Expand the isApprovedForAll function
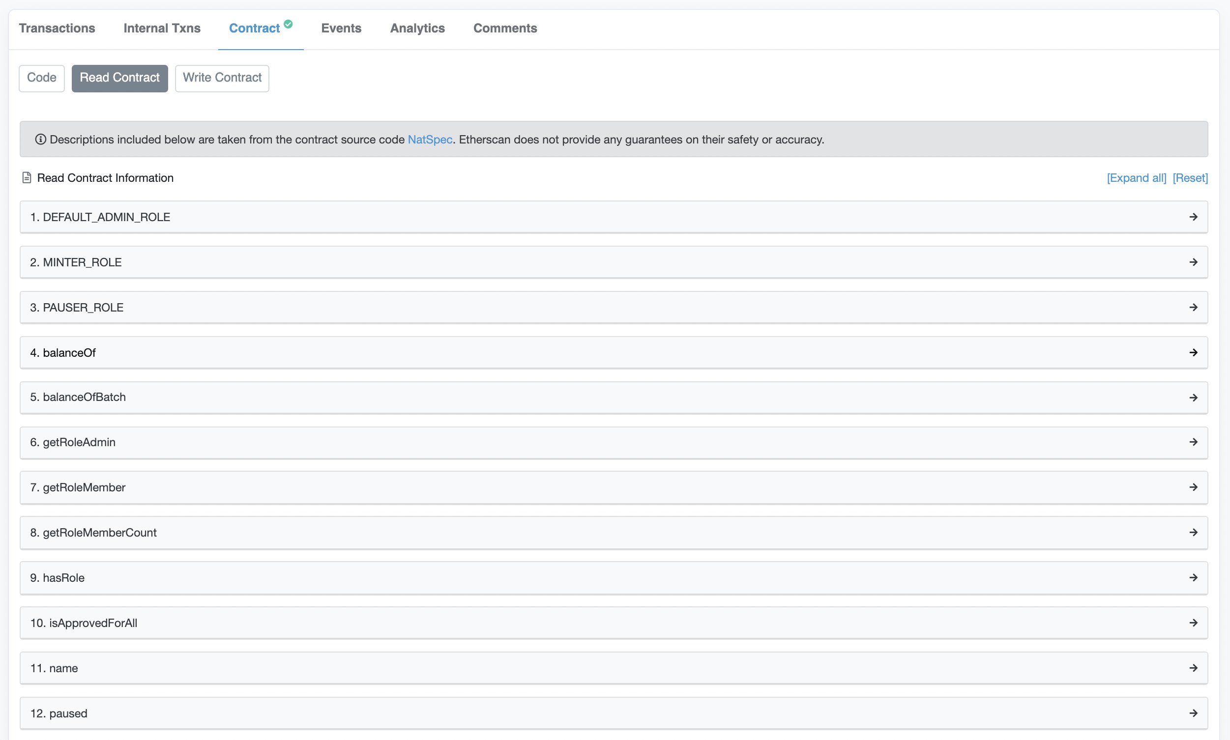This screenshot has height=740, width=1230. (x=614, y=623)
